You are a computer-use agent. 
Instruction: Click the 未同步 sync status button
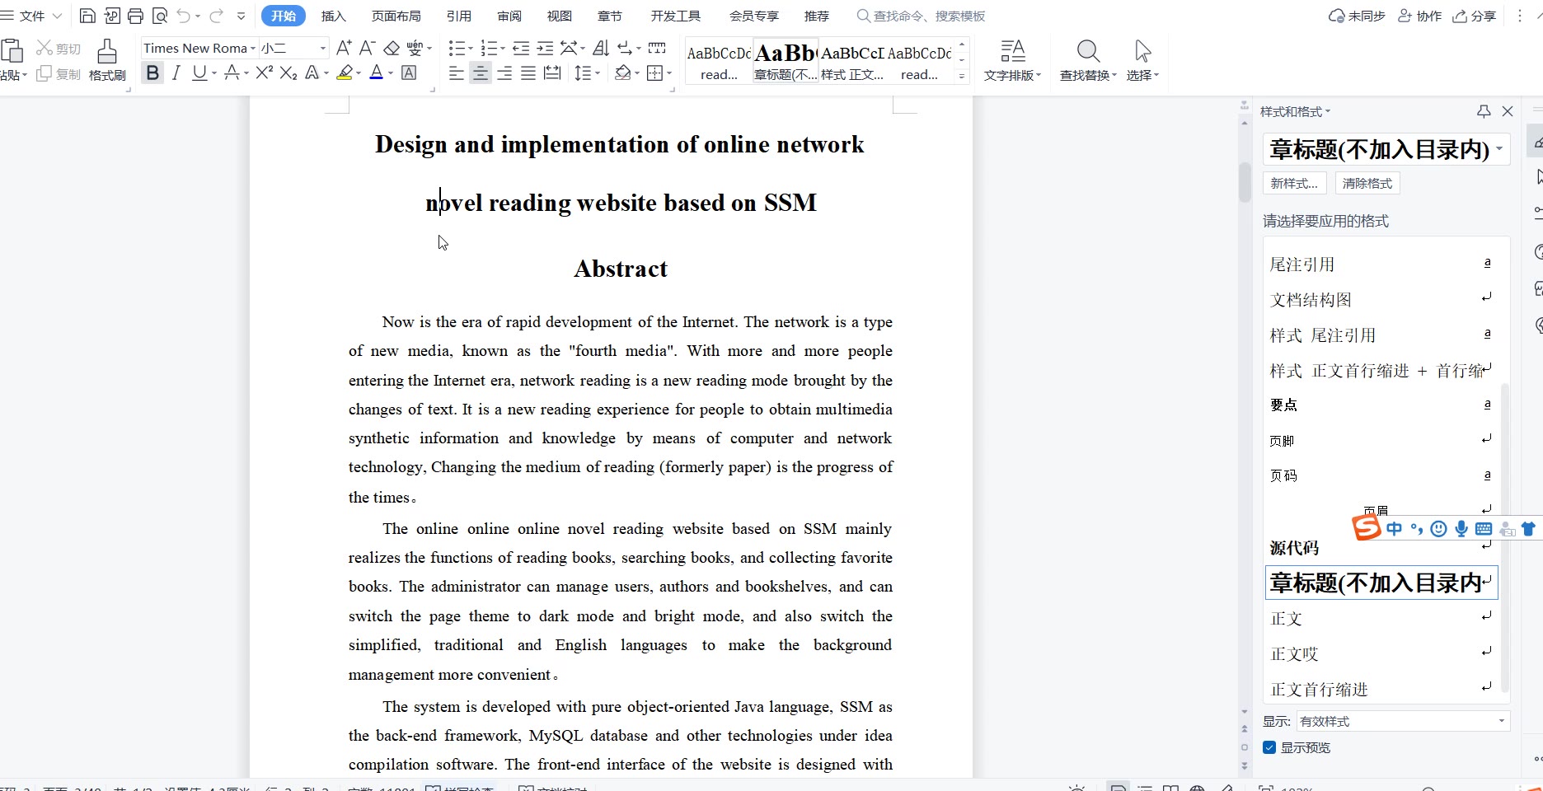click(1357, 16)
